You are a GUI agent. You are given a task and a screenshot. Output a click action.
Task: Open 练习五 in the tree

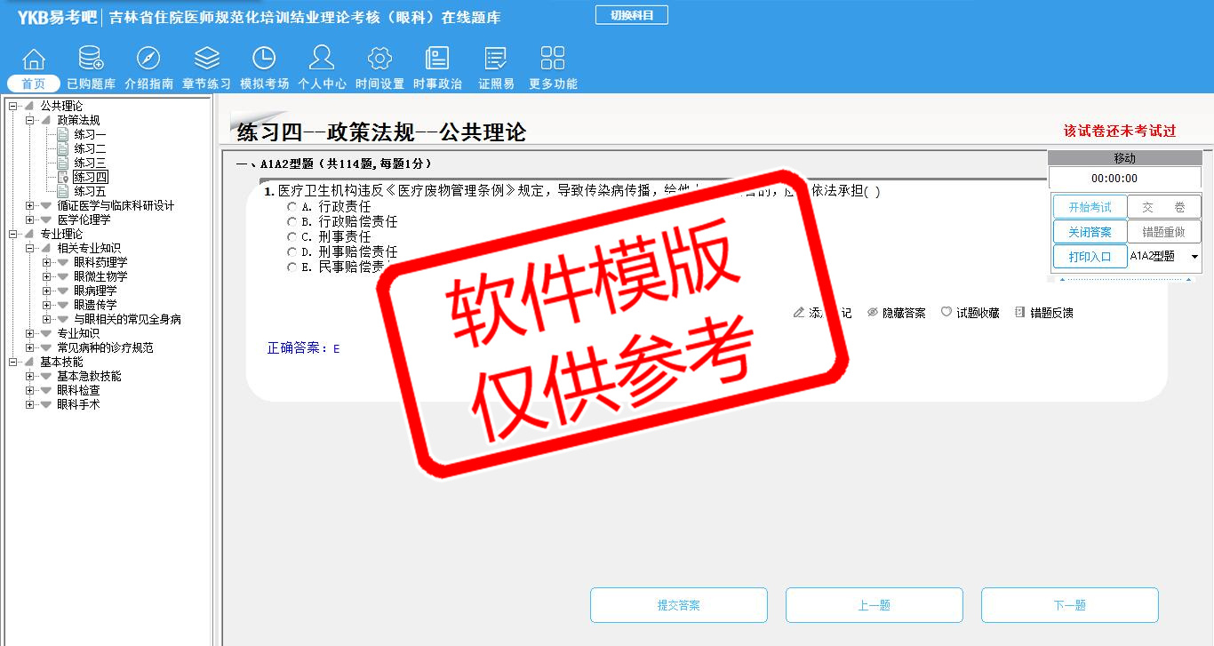tap(90, 191)
